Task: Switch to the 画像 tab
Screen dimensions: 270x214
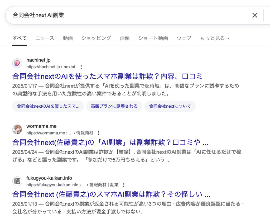Action: 125,38
